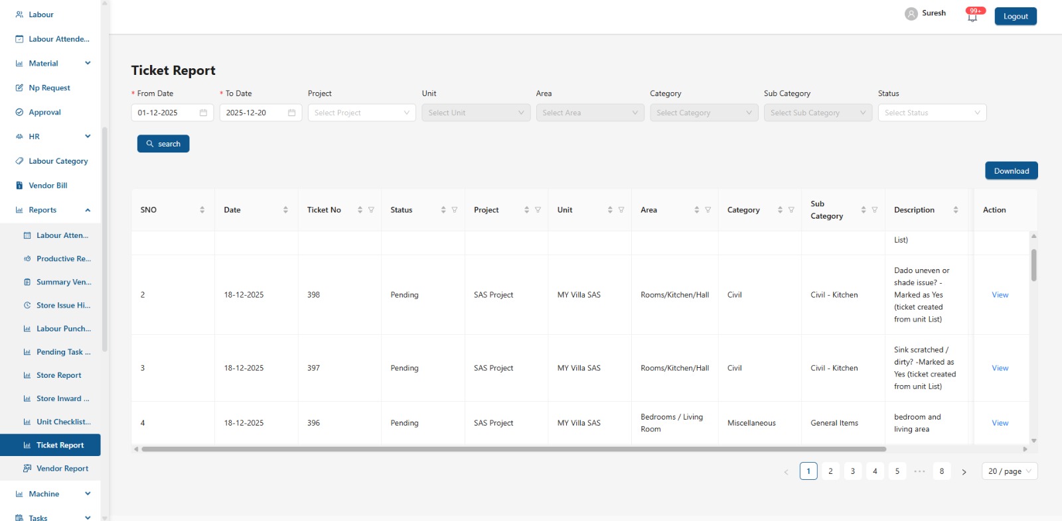Click the Logout button
This screenshot has width=1062, height=521.
click(x=1016, y=16)
